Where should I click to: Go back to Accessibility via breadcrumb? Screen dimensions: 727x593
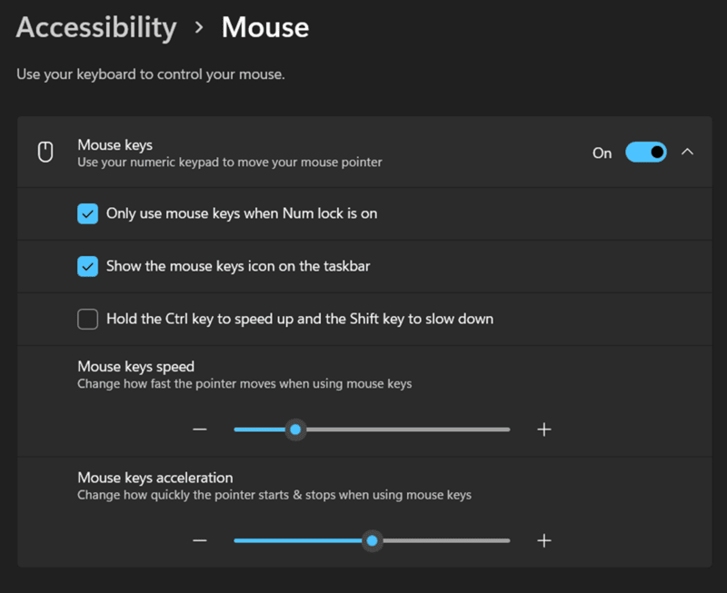[96, 28]
